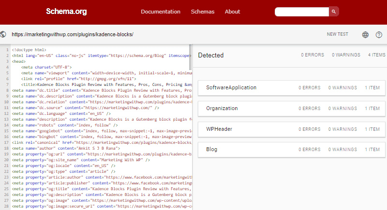Click the tested page URL text
Screen dimensions: 387x210
point(73,34)
